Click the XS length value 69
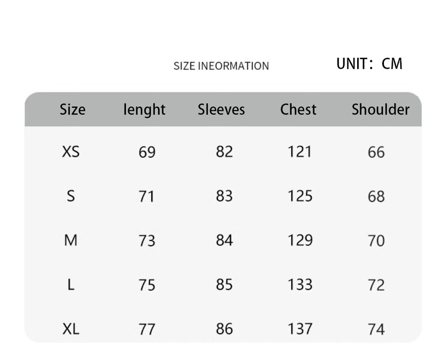443x345 pixels. pyautogui.click(x=147, y=152)
